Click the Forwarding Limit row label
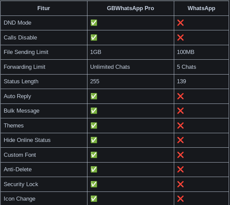 [x=25, y=67]
